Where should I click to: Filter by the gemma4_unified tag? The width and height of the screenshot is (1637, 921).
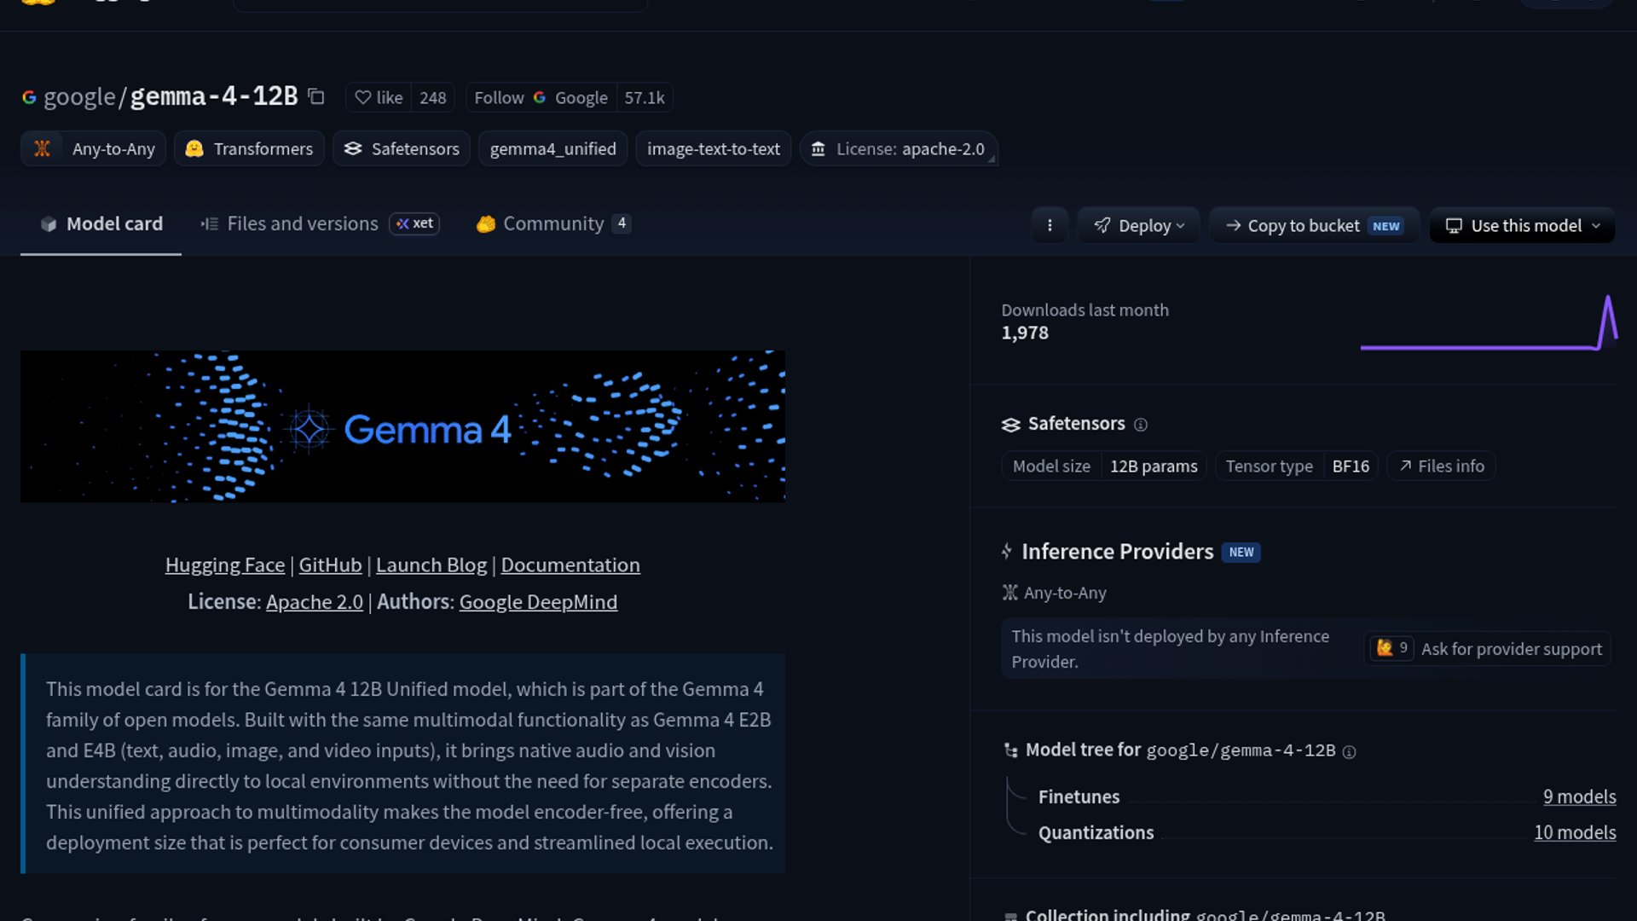click(552, 148)
